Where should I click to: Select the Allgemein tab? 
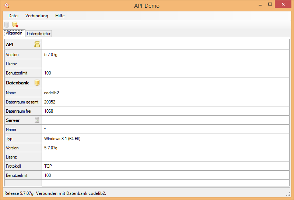[x=14, y=33]
